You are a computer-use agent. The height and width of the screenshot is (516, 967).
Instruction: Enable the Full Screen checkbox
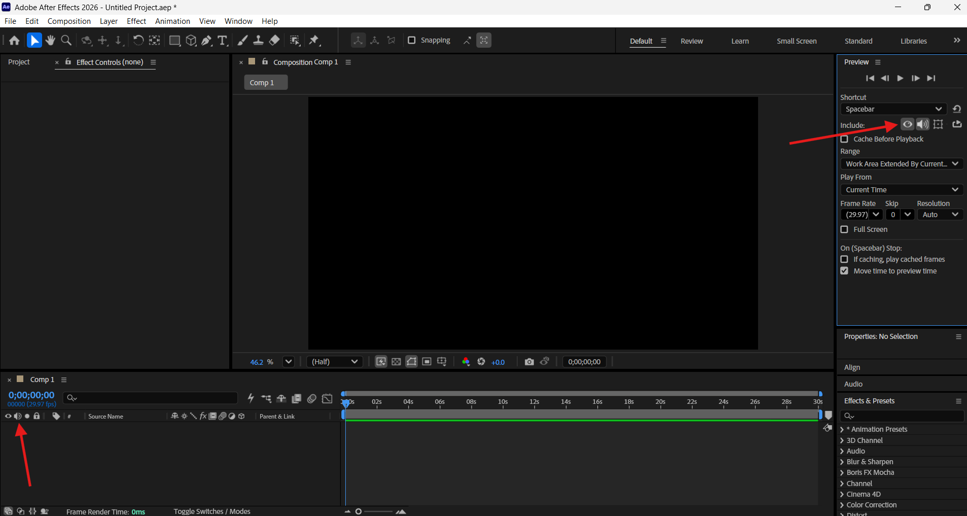point(844,229)
